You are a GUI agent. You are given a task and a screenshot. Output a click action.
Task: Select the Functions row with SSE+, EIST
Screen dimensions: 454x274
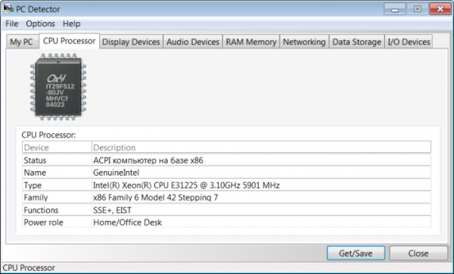click(226, 210)
